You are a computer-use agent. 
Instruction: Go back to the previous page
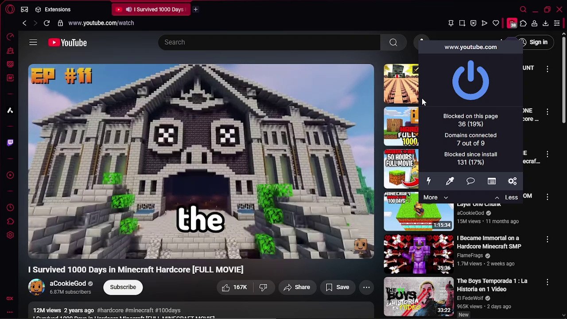(x=24, y=23)
